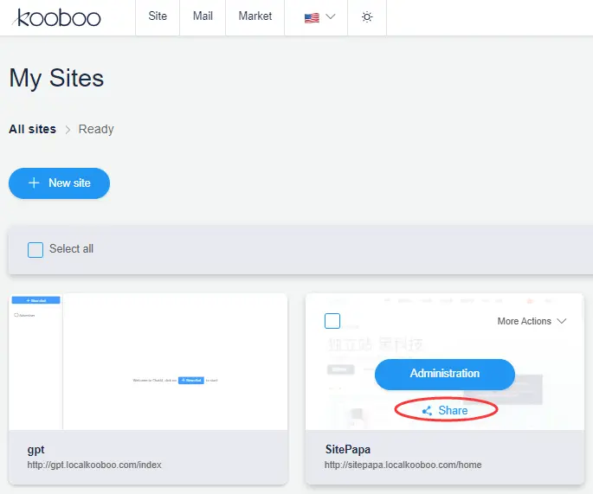Tick the Select all checkbox

point(35,249)
